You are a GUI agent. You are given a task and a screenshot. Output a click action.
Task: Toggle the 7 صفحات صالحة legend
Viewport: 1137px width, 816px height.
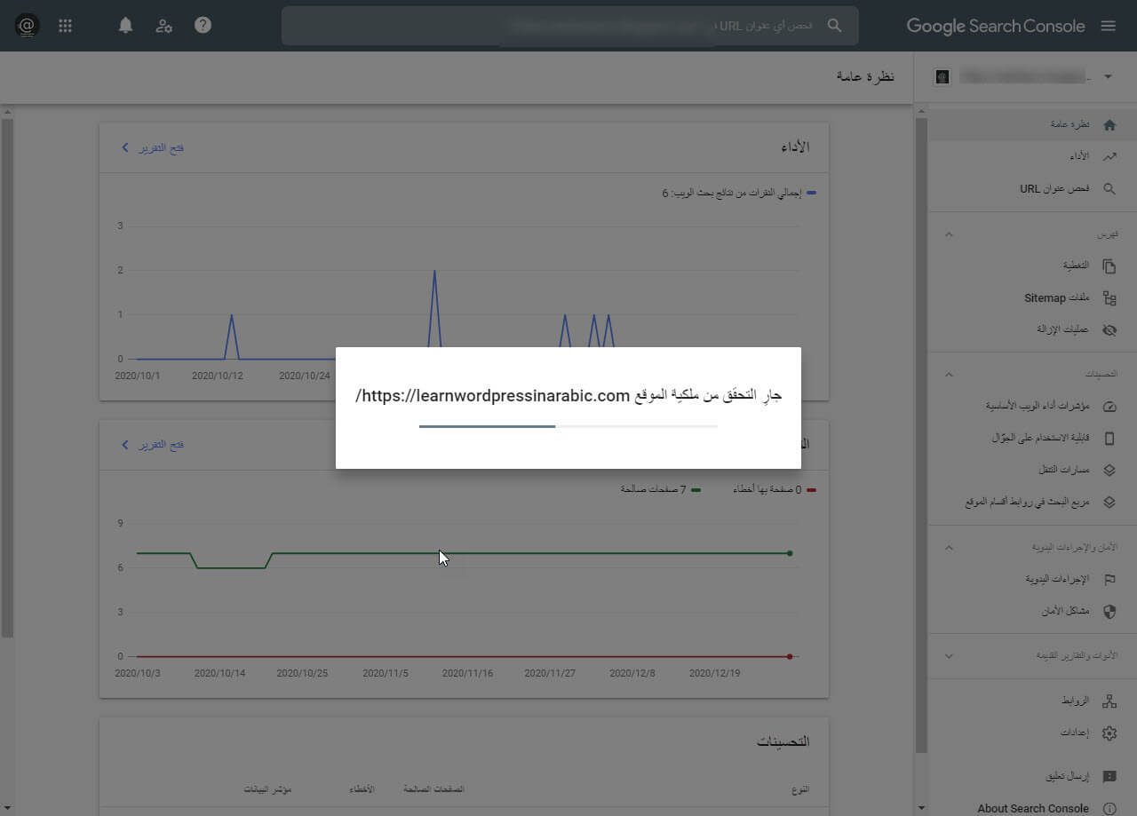[662, 490]
